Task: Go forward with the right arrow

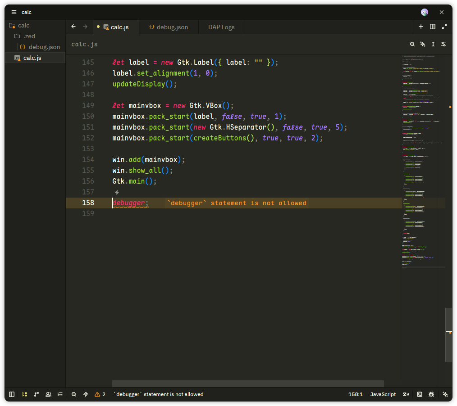Action: coord(85,27)
